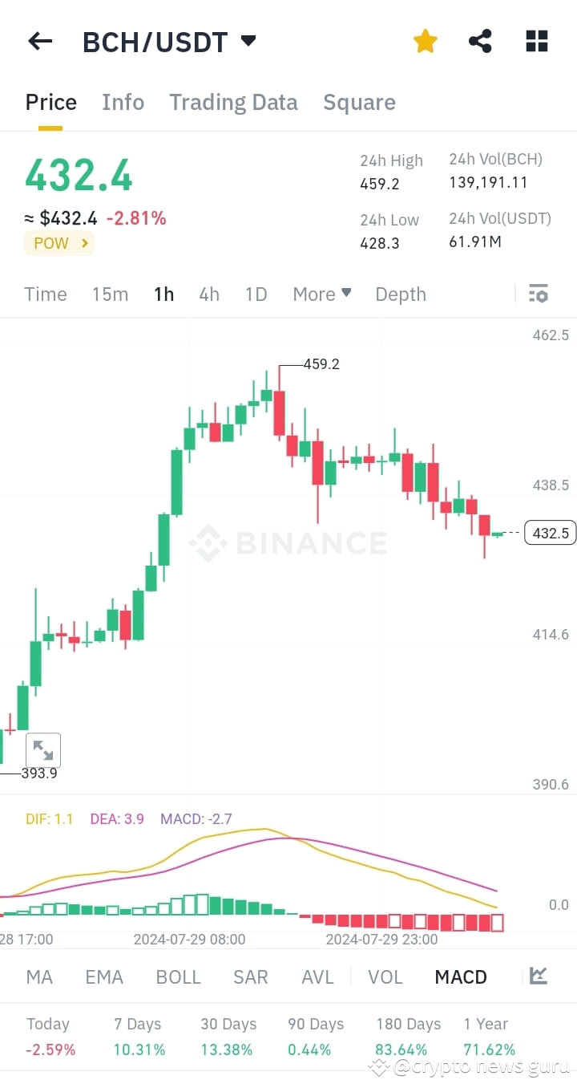Apply the BOLL indicator
This screenshot has height=1084, width=577.
click(178, 976)
